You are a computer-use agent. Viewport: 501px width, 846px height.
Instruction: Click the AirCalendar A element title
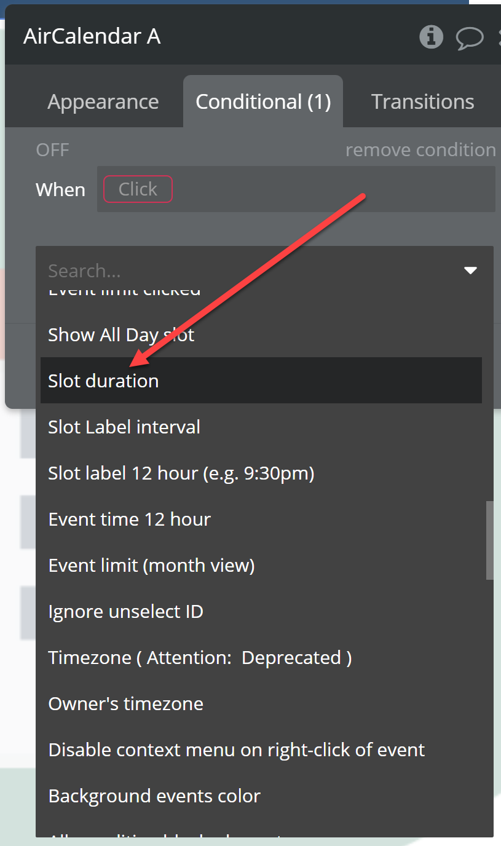(x=92, y=37)
